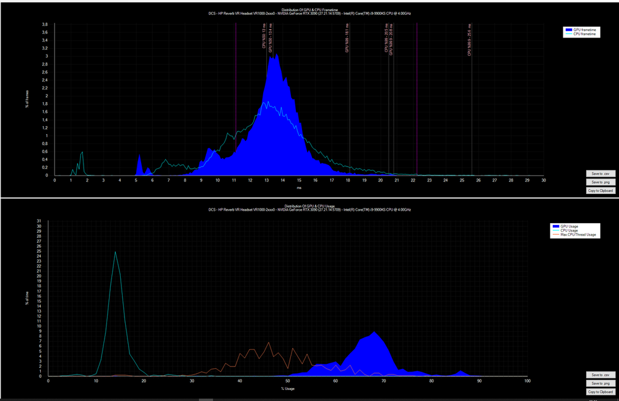Click the 'ms' x-axis label
Image resolution: width=619 pixels, height=401 pixels.
(299, 188)
